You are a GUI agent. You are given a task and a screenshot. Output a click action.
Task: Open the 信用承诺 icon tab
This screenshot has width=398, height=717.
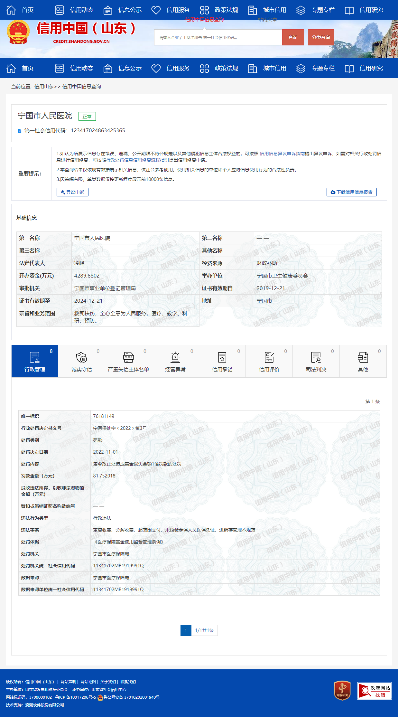click(222, 361)
